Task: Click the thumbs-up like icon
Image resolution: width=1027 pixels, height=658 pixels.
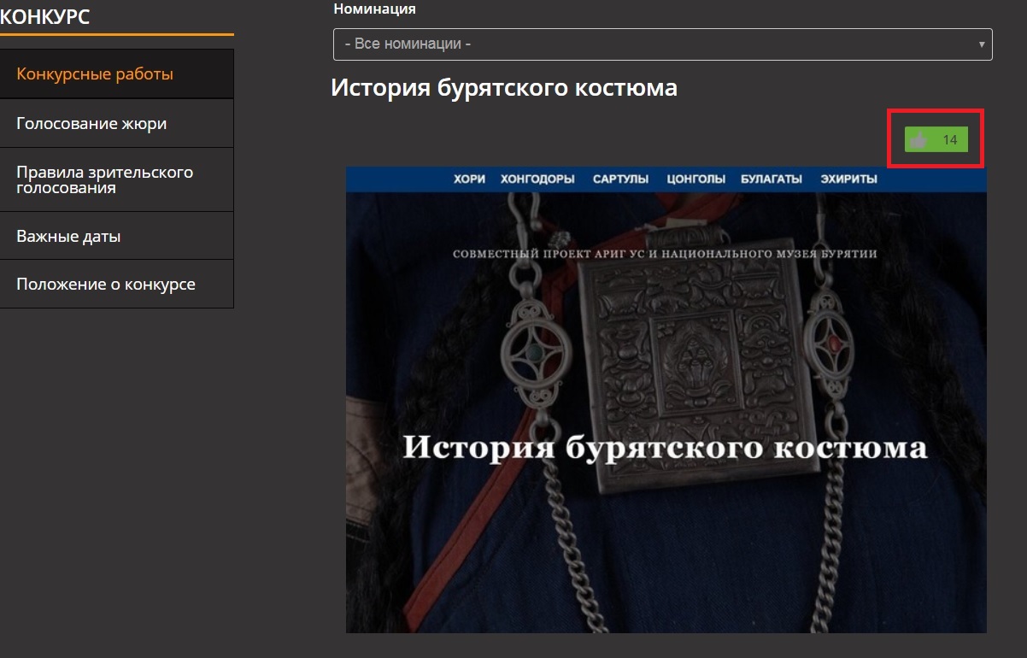Action: click(x=919, y=140)
